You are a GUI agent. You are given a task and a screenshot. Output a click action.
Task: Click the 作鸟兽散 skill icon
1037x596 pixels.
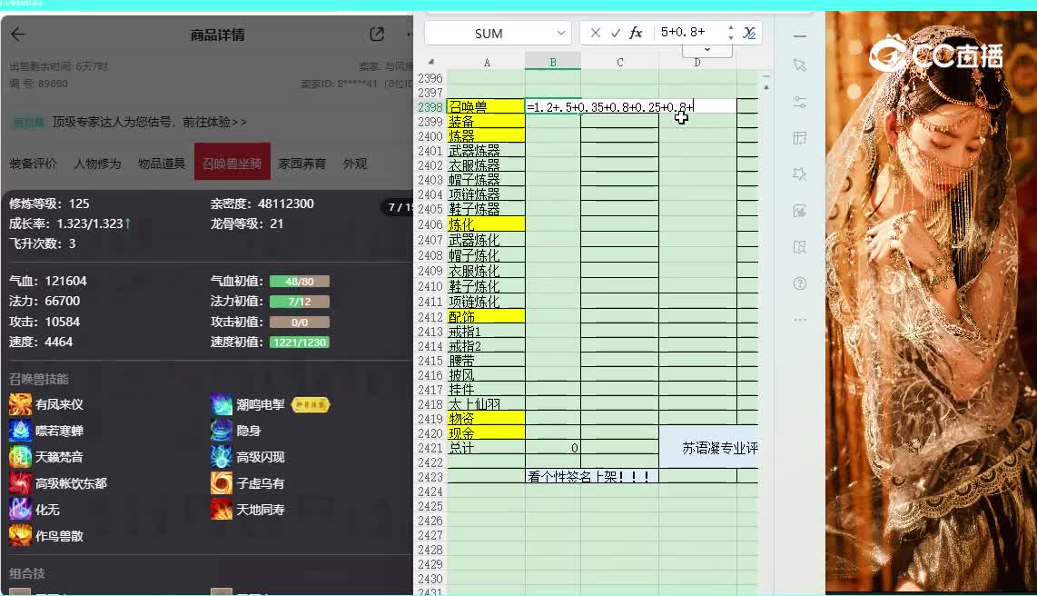[20, 536]
